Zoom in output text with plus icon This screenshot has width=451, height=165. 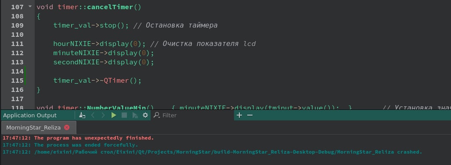click(x=239, y=116)
